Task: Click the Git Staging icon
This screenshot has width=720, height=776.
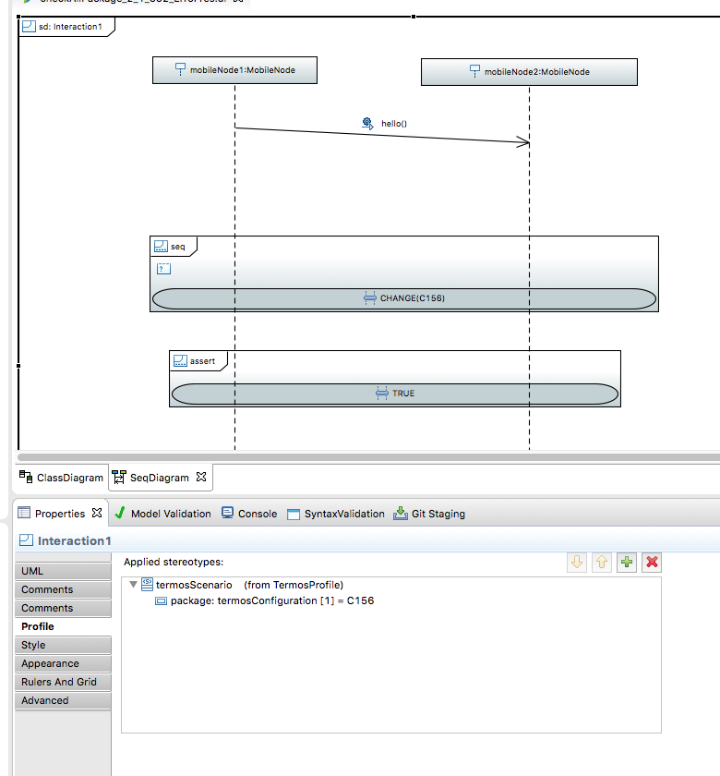Action: coord(400,514)
